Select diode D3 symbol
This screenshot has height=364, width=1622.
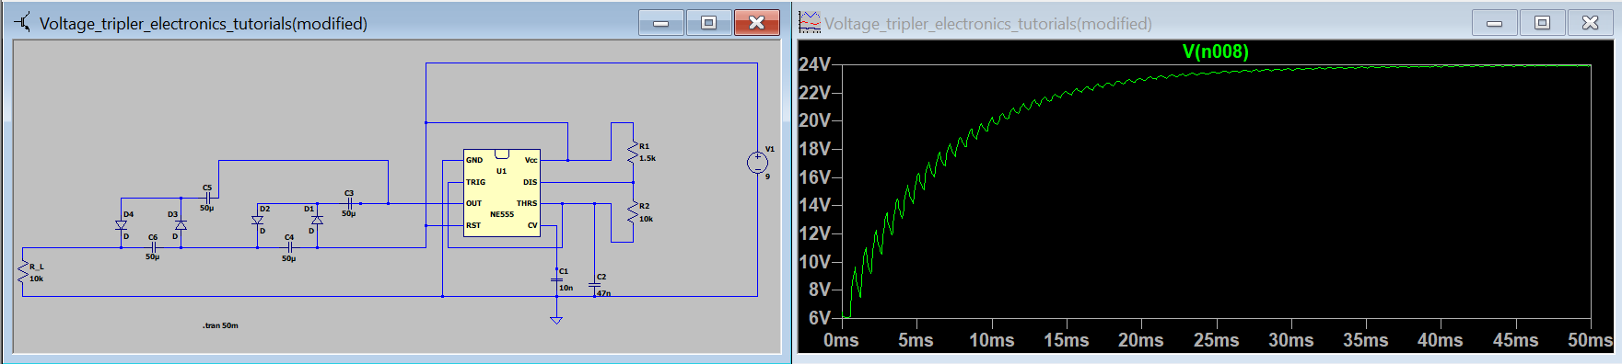pos(181,225)
